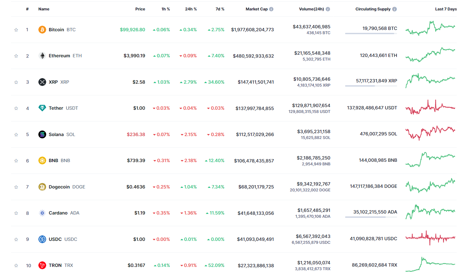Open the Ethereum ETH name link
This screenshot has height=277, width=469.
[x=65, y=56]
